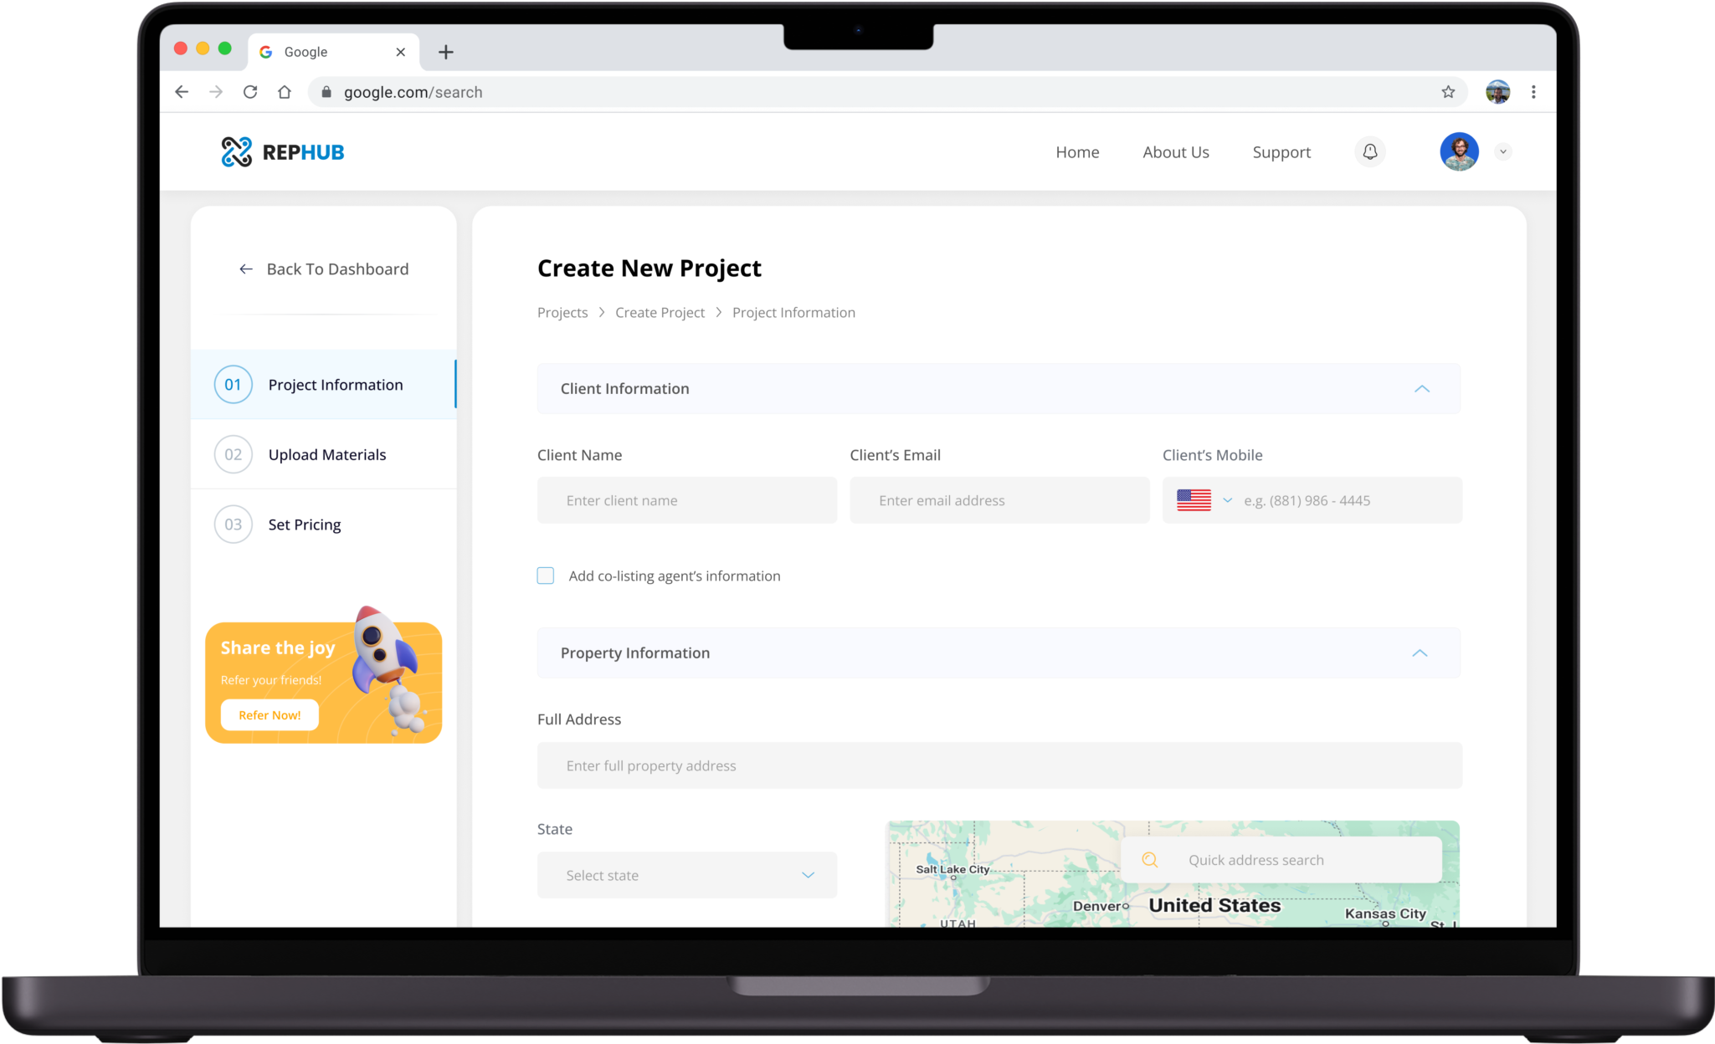
Task: Click the map search magnifier icon
Action: click(1150, 860)
